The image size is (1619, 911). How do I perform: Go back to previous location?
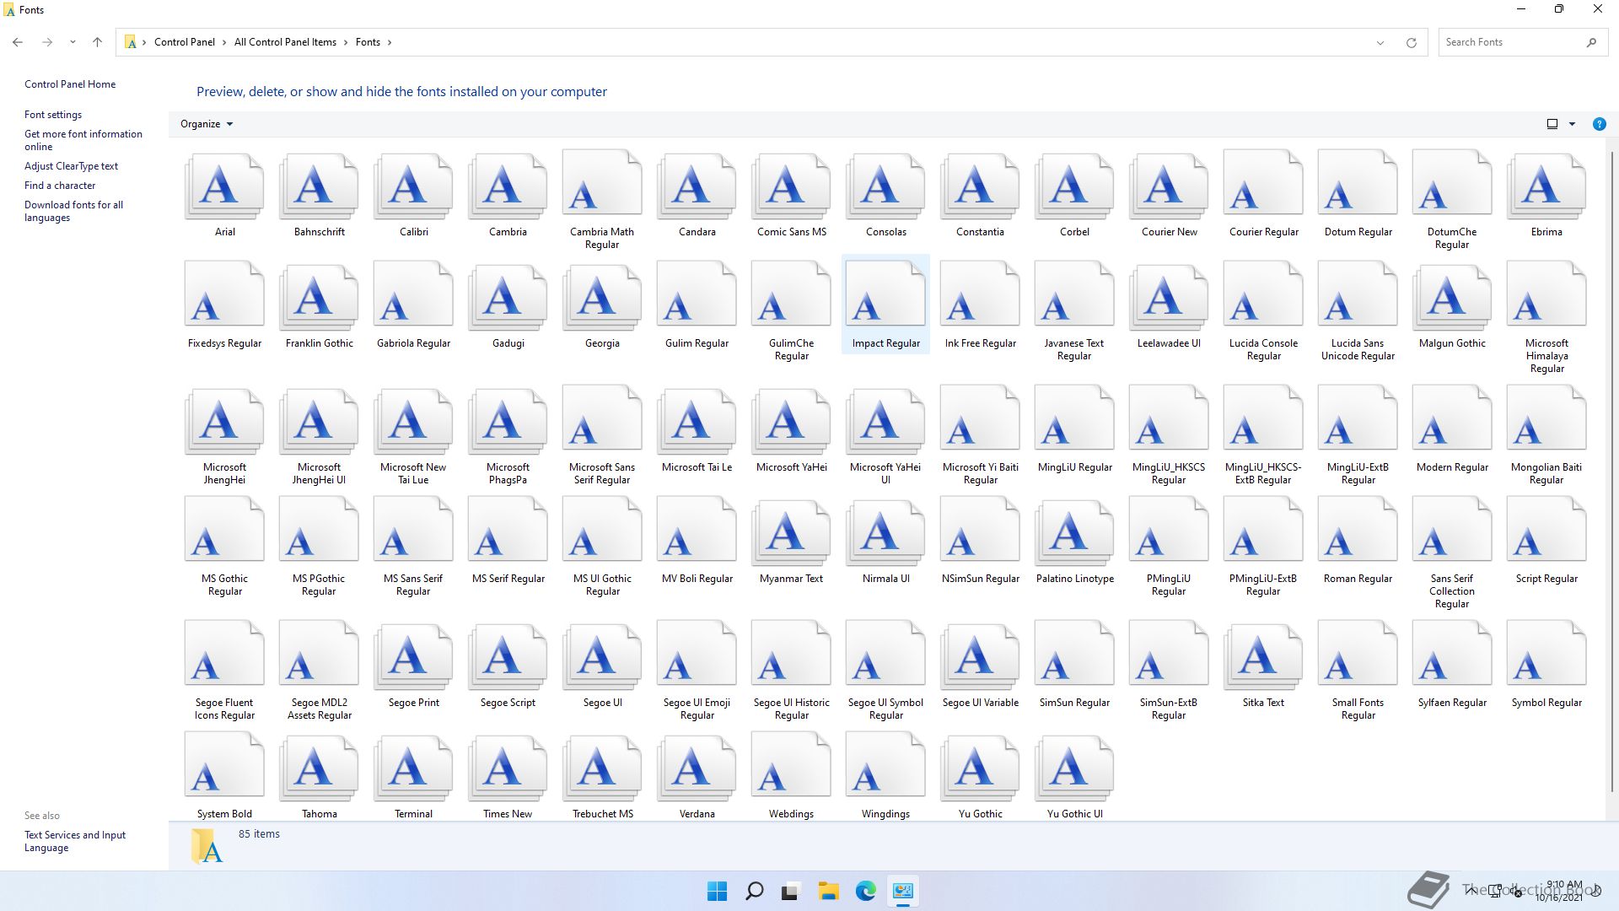[x=18, y=42]
